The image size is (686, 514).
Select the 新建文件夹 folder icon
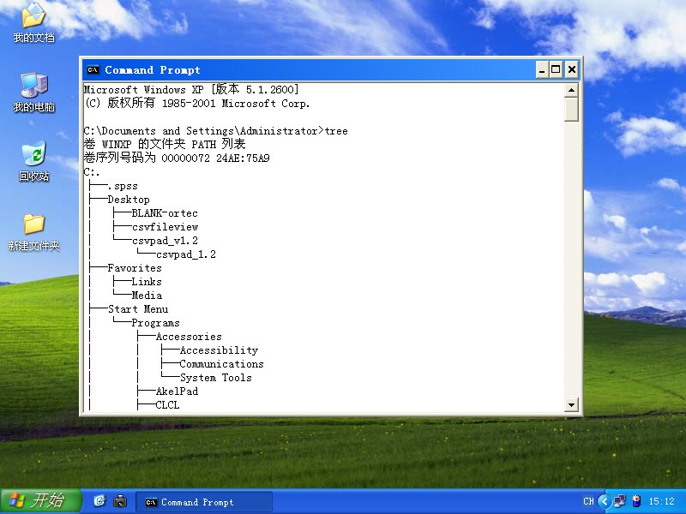point(33,231)
